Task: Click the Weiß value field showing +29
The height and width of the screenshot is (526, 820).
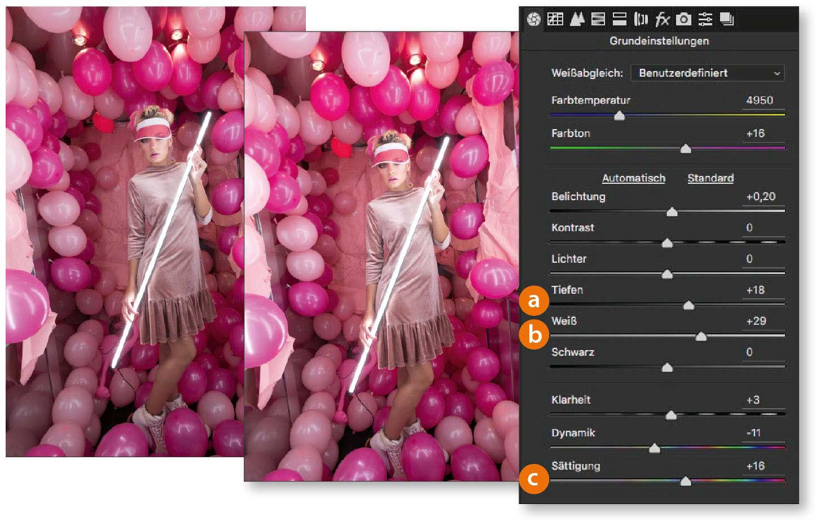Action: click(x=756, y=321)
